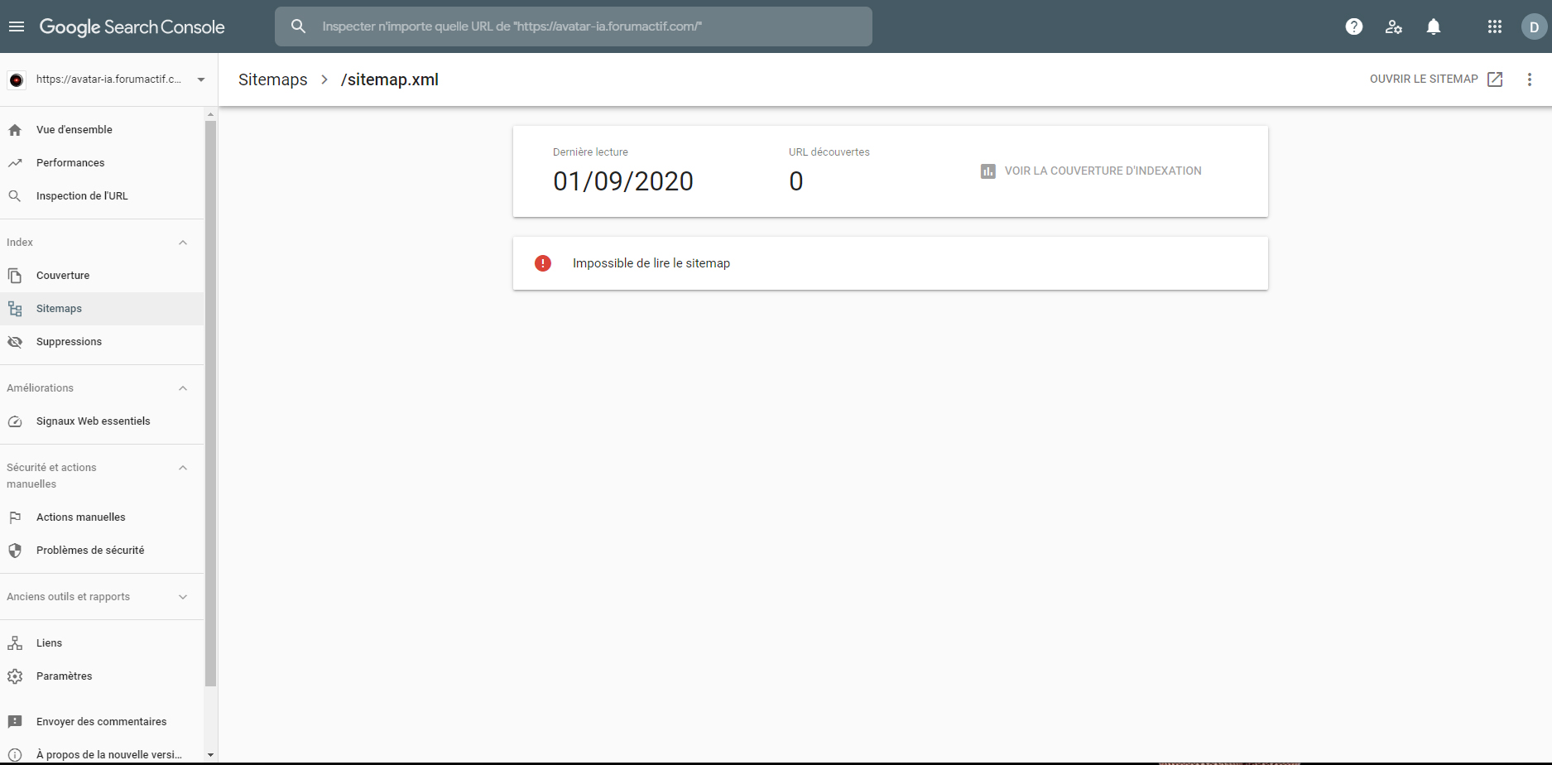Click the sidebar scroll down arrow

point(210,755)
